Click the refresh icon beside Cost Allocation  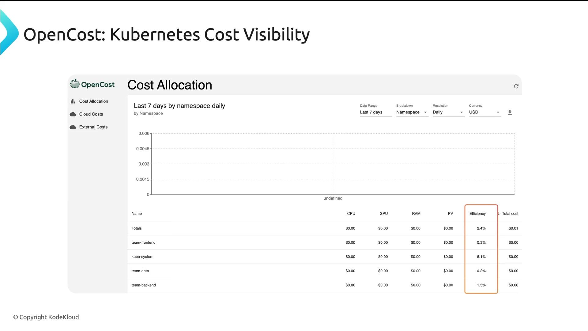coord(516,86)
